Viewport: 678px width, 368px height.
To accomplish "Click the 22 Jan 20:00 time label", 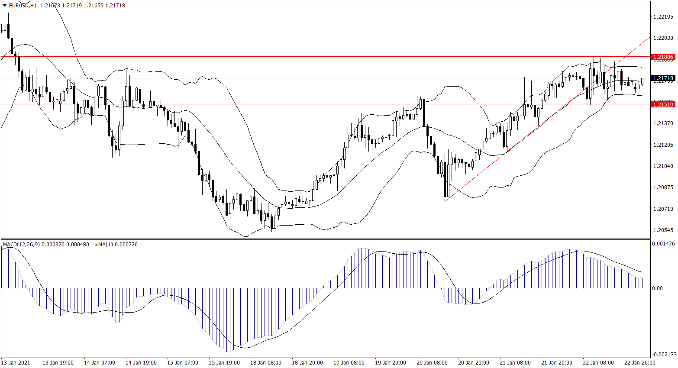I will [639, 363].
